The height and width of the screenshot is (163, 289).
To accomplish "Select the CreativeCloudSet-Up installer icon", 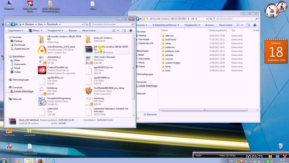I will coord(42,70).
